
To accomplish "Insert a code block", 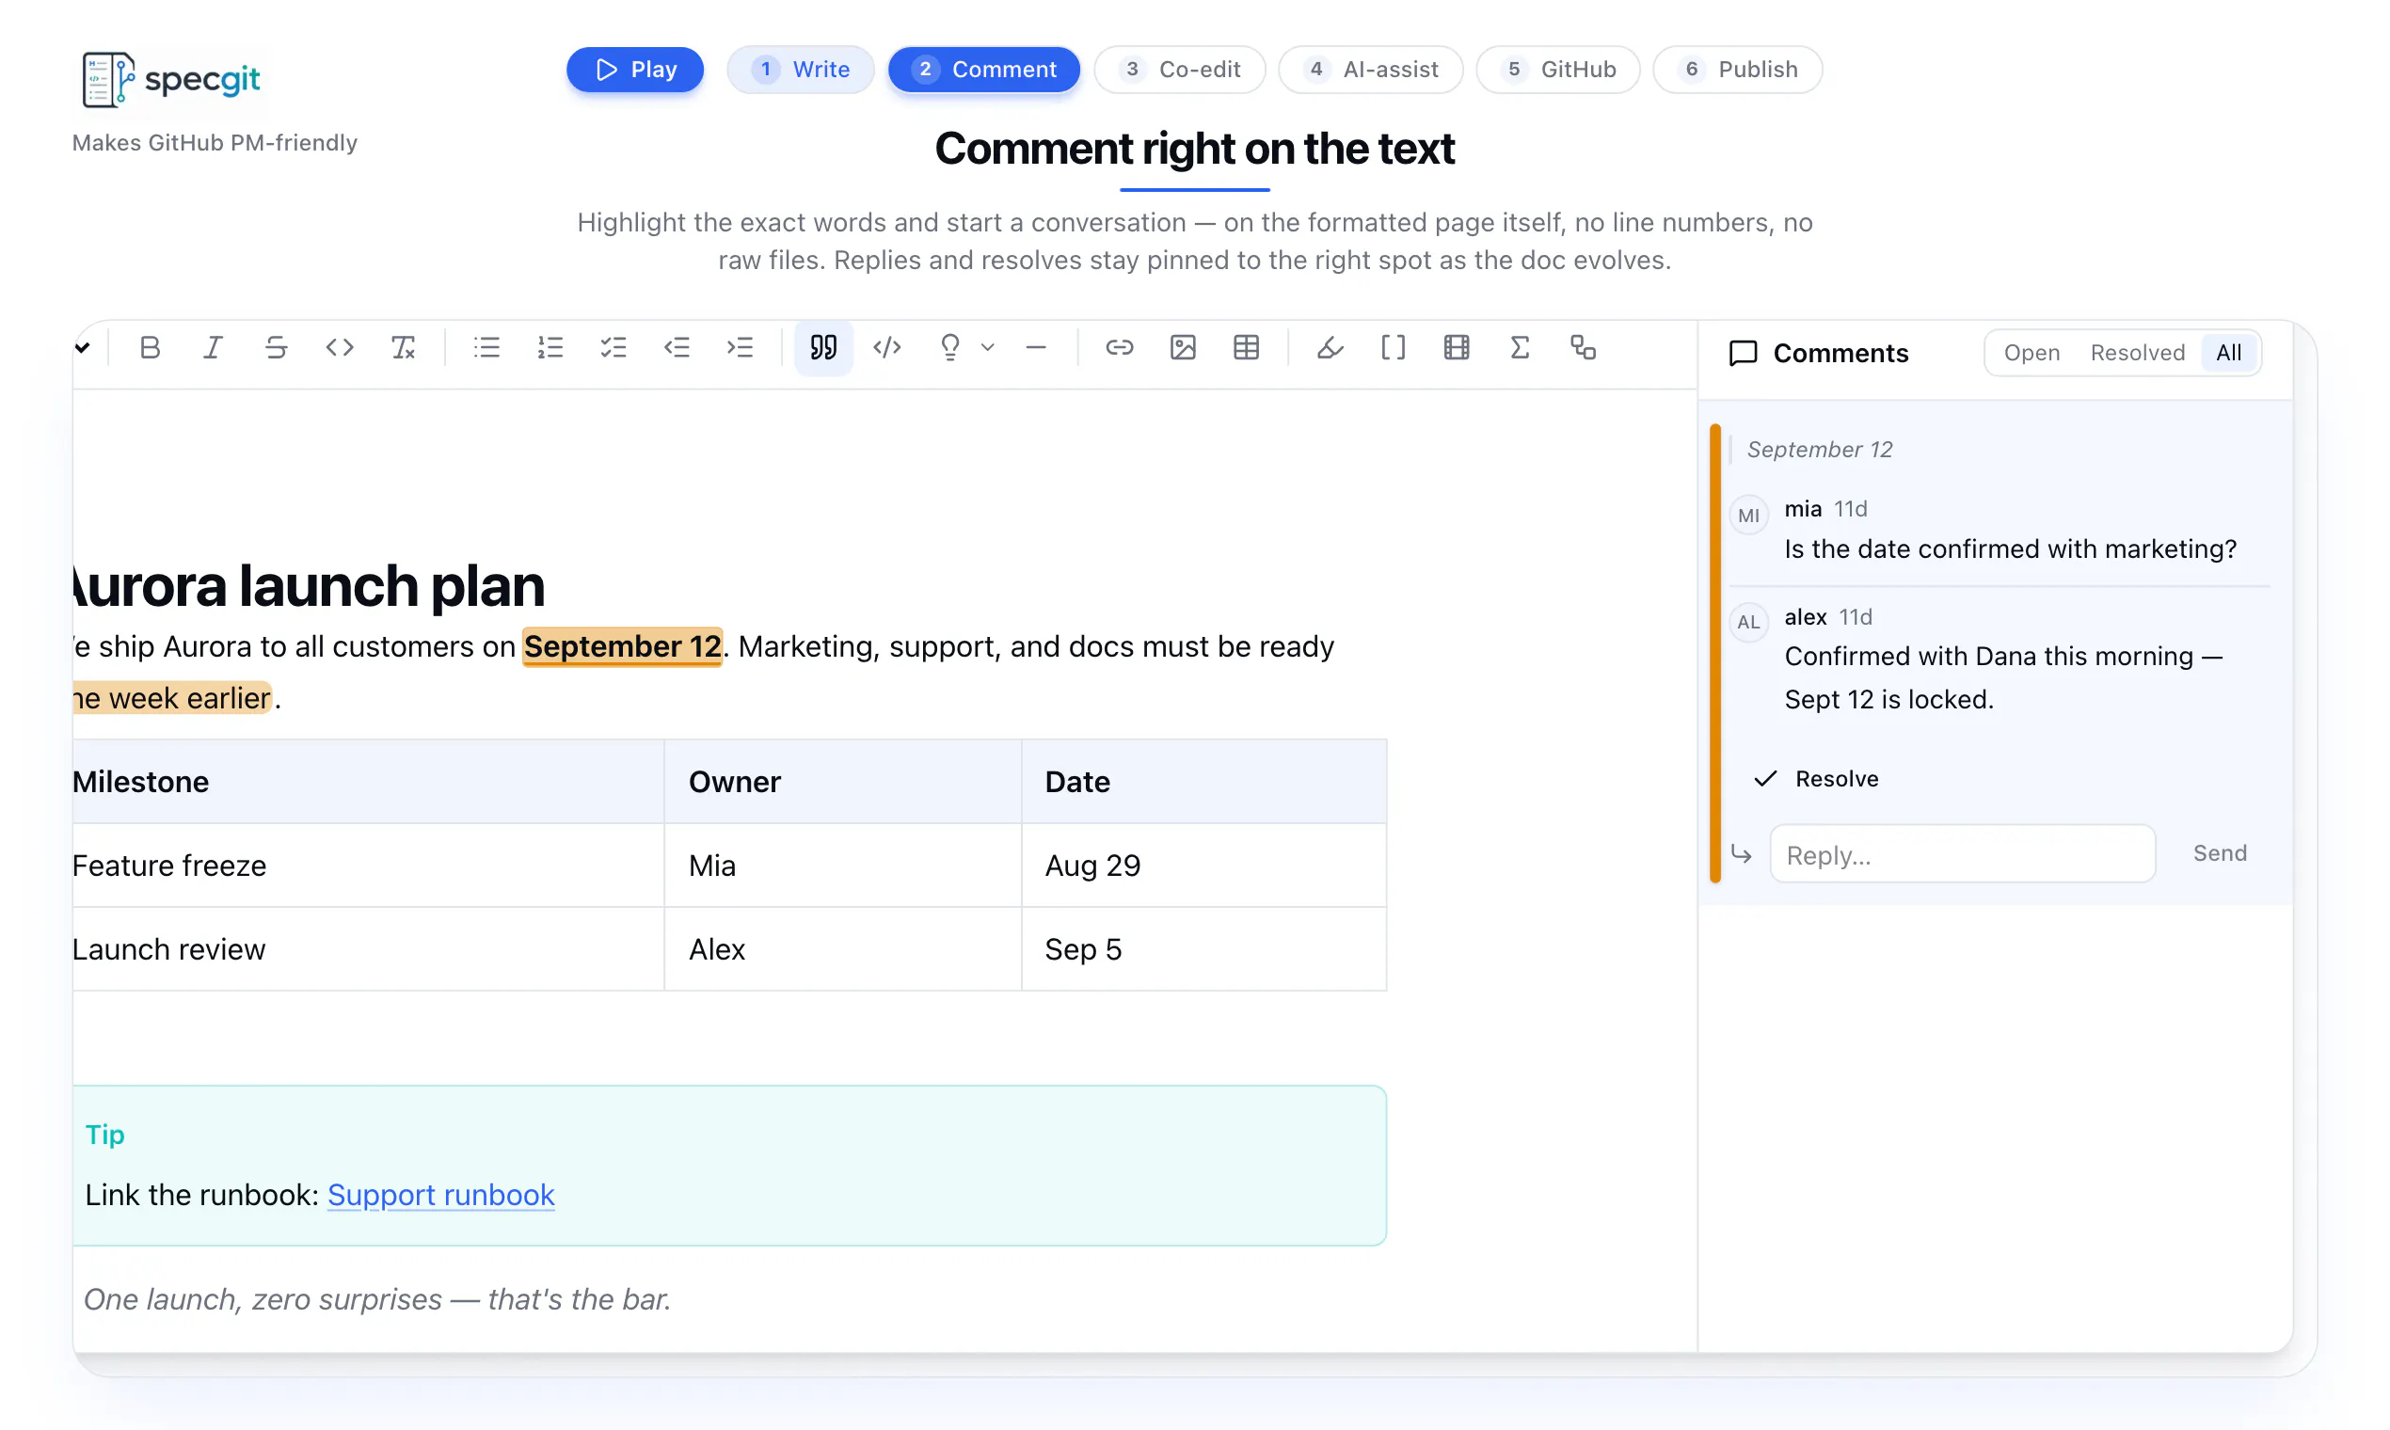I will click(x=886, y=348).
